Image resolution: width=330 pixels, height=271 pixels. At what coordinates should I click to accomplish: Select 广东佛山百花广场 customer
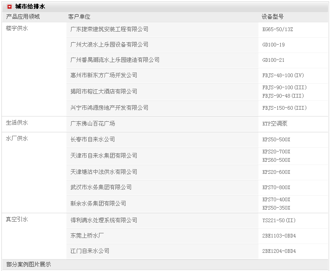[x=92, y=124]
